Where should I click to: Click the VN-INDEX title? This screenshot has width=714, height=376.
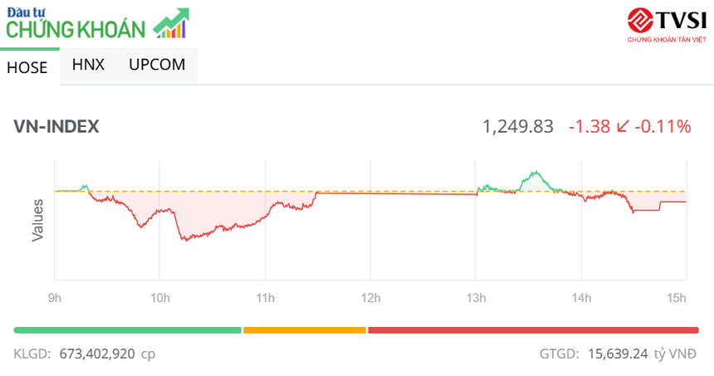56,126
